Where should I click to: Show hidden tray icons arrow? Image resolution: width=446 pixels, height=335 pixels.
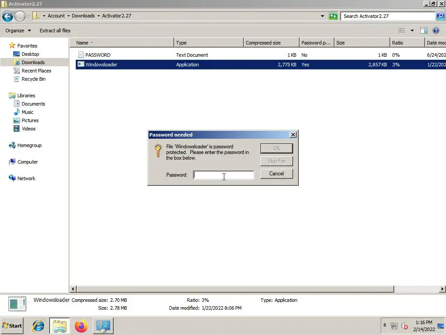(x=385, y=325)
